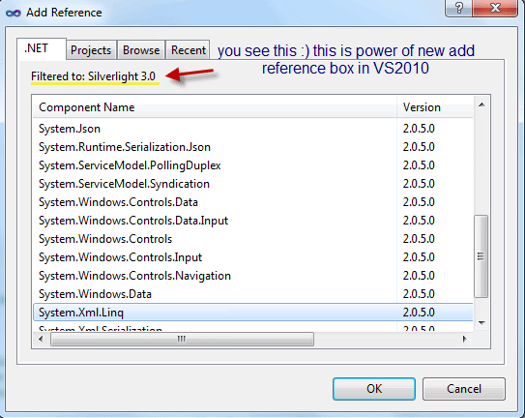Image resolution: width=525 pixels, height=418 pixels.
Task: Click the Visual Studio infinity icon in title bar
Action: tap(14, 14)
